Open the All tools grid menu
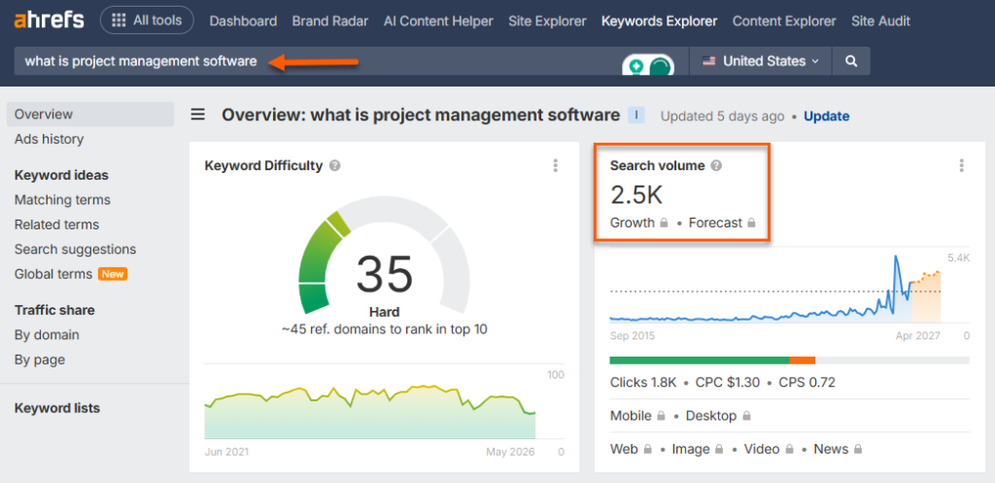 [148, 20]
